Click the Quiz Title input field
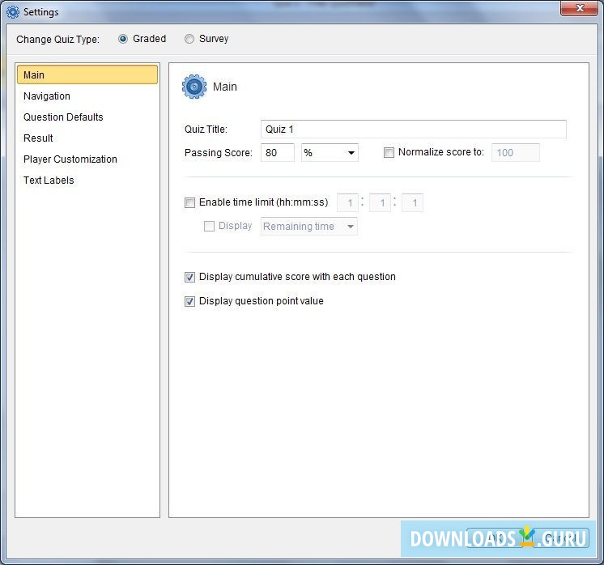 click(413, 129)
